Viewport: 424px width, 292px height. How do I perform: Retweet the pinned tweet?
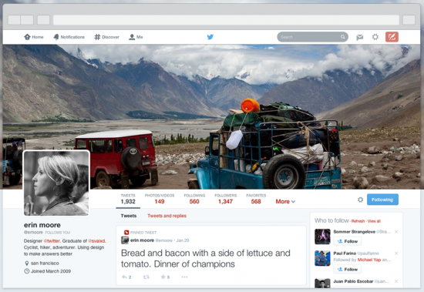click(146, 277)
